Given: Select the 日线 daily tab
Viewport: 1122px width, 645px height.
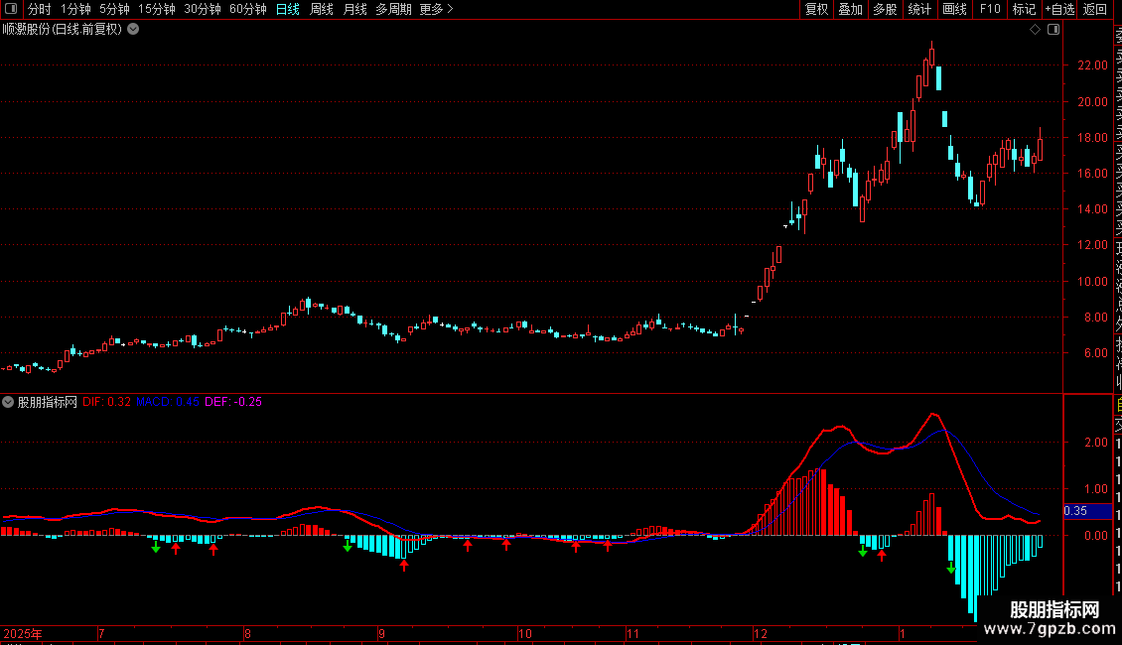Looking at the screenshot, I should [x=288, y=9].
